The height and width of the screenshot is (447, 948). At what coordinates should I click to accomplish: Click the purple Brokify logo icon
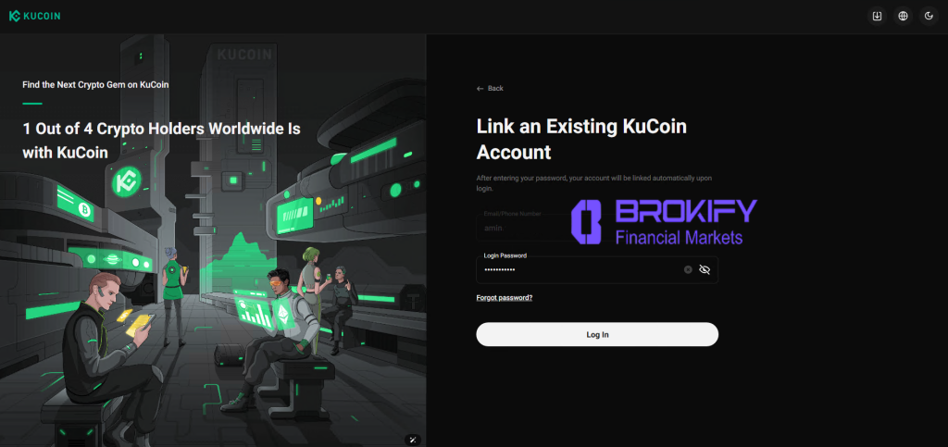click(x=586, y=222)
